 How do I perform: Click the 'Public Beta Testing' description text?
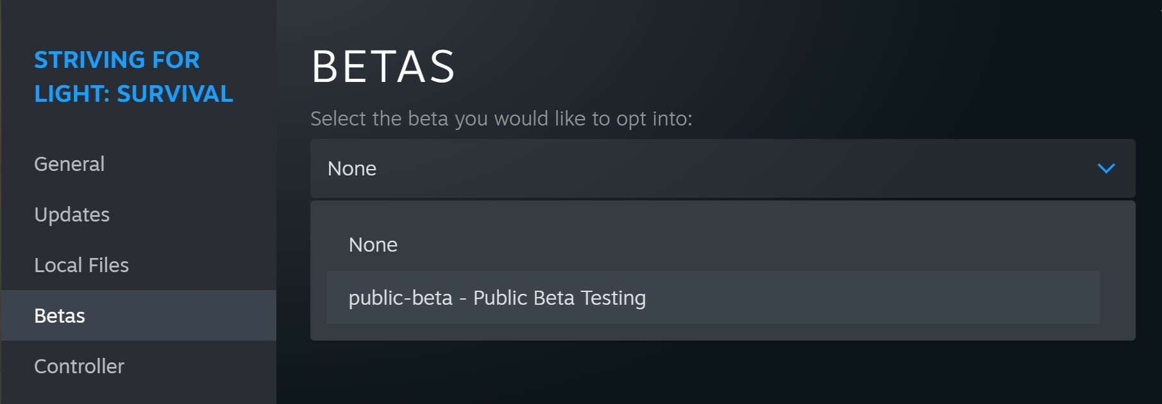click(x=559, y=298)
